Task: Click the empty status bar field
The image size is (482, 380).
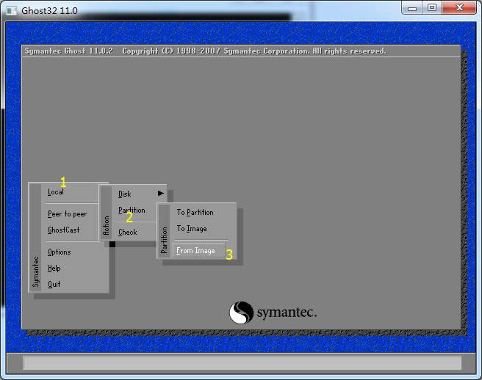Action: pos(242,363)
